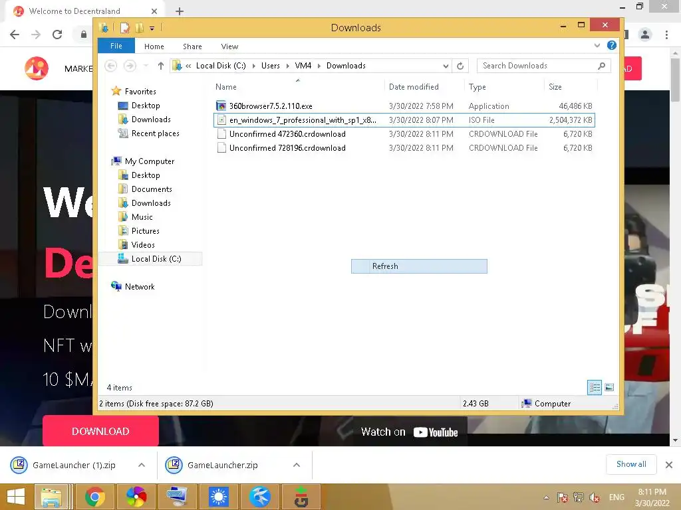Viewport: 681px width, 510px height.
Task: Focus the Search Downloads field
Action: 539,66
